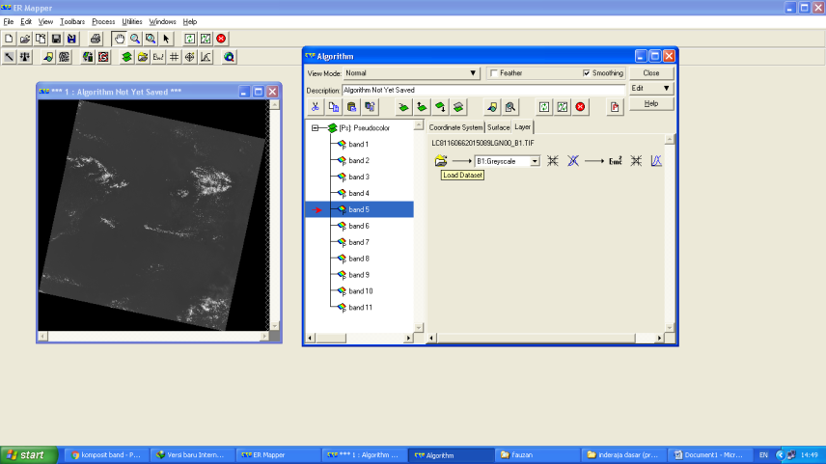Click the Cut scissors icon in Algorithm window
This screenshot has width=826, height=464.
coord(315,107)
